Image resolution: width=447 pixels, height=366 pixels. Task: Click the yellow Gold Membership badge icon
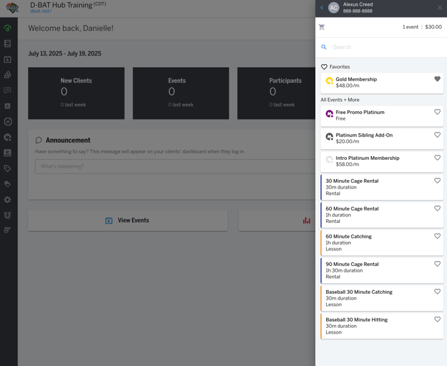pos(329,81)
